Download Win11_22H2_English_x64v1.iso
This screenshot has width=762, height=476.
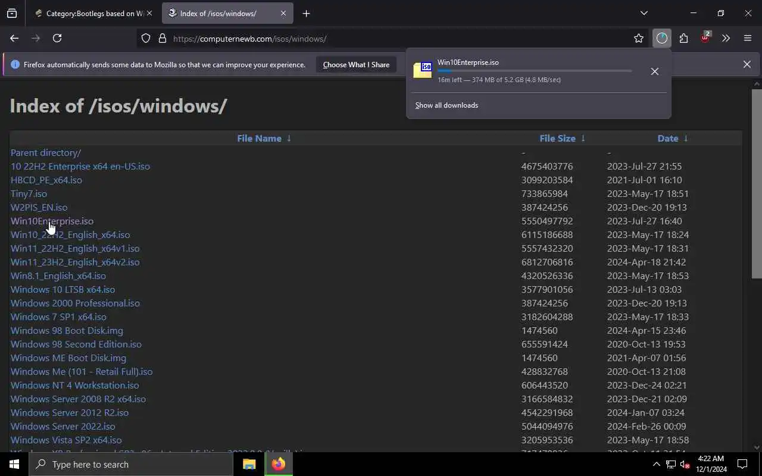point(75,249)
